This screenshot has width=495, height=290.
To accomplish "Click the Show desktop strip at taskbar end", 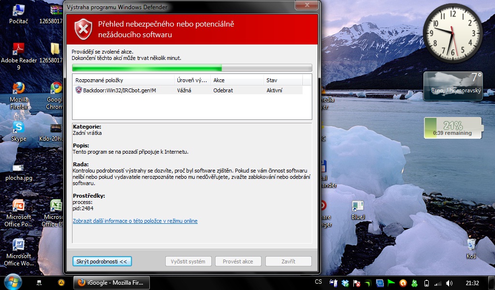I will pyautogui.click(x=492, y=283).
